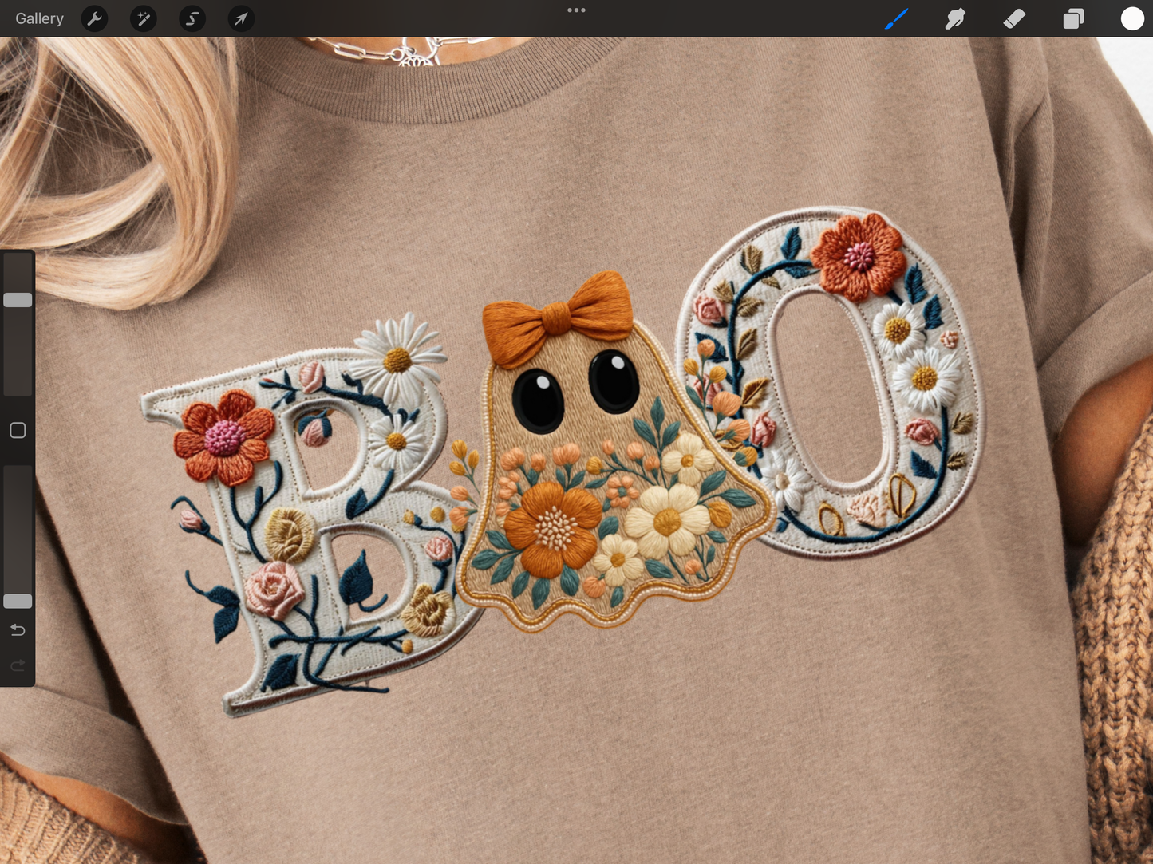Select the Eraser tool
The image size is (1153, 864).
point(1014,18)
